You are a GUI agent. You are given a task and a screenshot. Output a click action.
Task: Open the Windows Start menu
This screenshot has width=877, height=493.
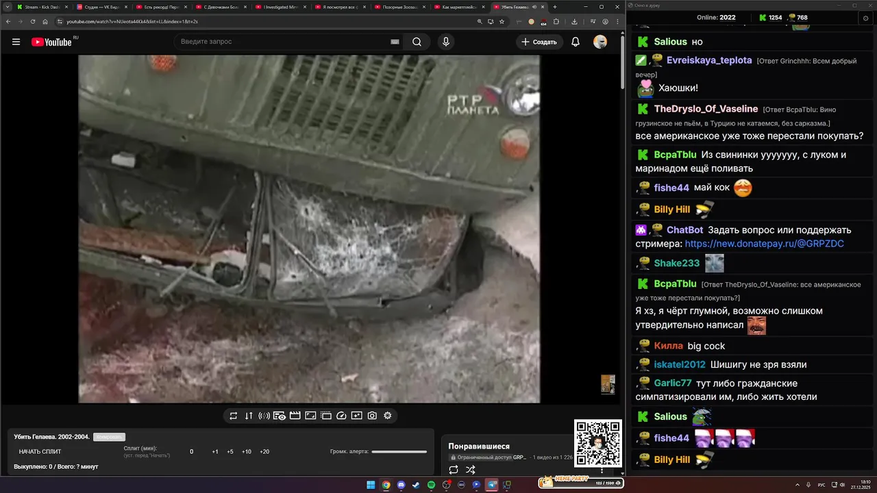click(x=371, y=485)
